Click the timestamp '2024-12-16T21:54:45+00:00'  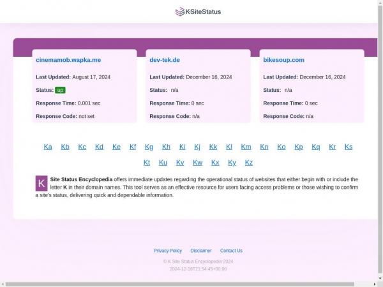tap(198, 269)
